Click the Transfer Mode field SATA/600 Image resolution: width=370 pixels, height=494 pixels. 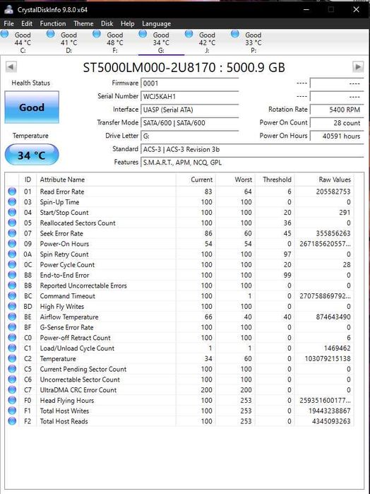189,123
